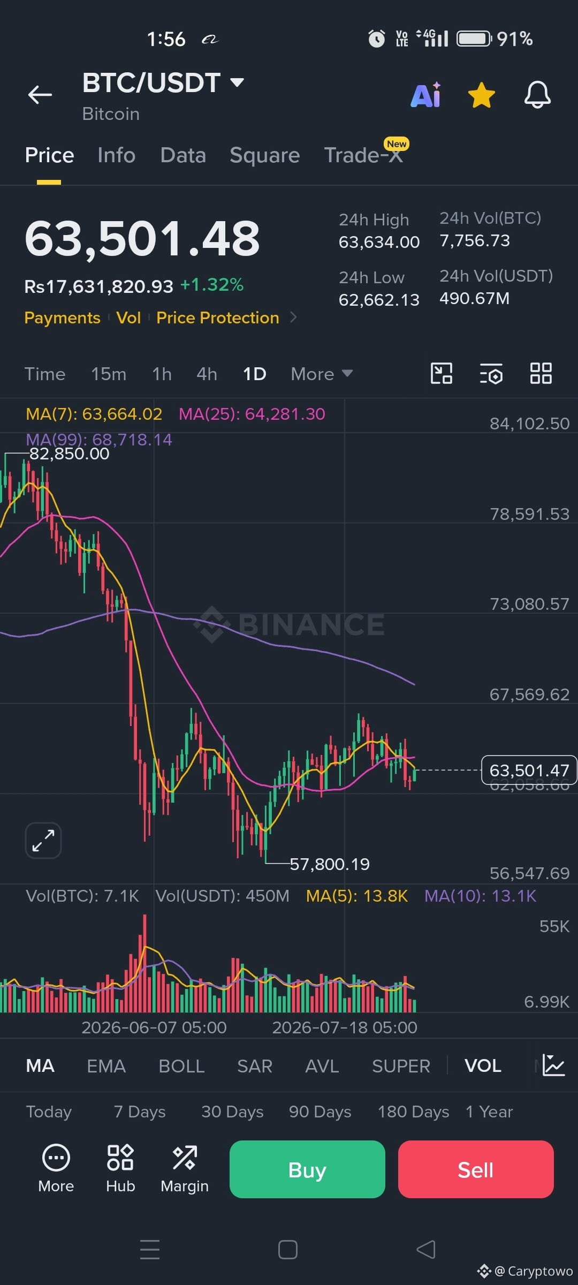Open the Trade-X tab

(364, 155)
